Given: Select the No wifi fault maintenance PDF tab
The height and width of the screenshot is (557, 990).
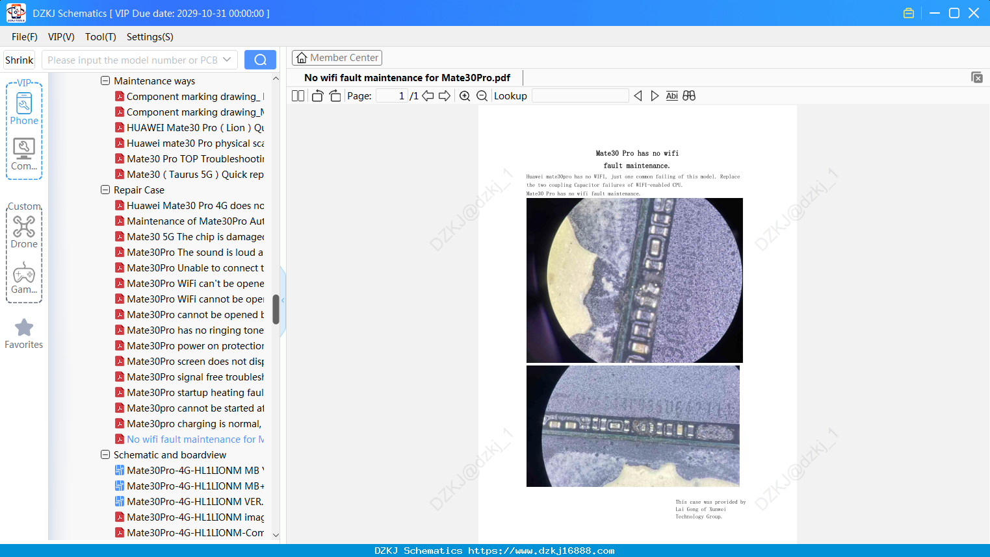Looking at the screenshot, I should click(407, 78).
